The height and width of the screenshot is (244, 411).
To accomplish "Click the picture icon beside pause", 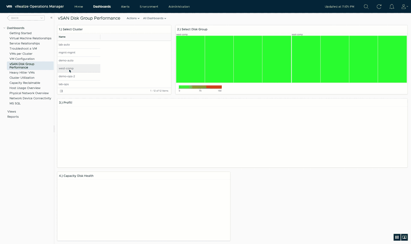I will tap(405, 237).
